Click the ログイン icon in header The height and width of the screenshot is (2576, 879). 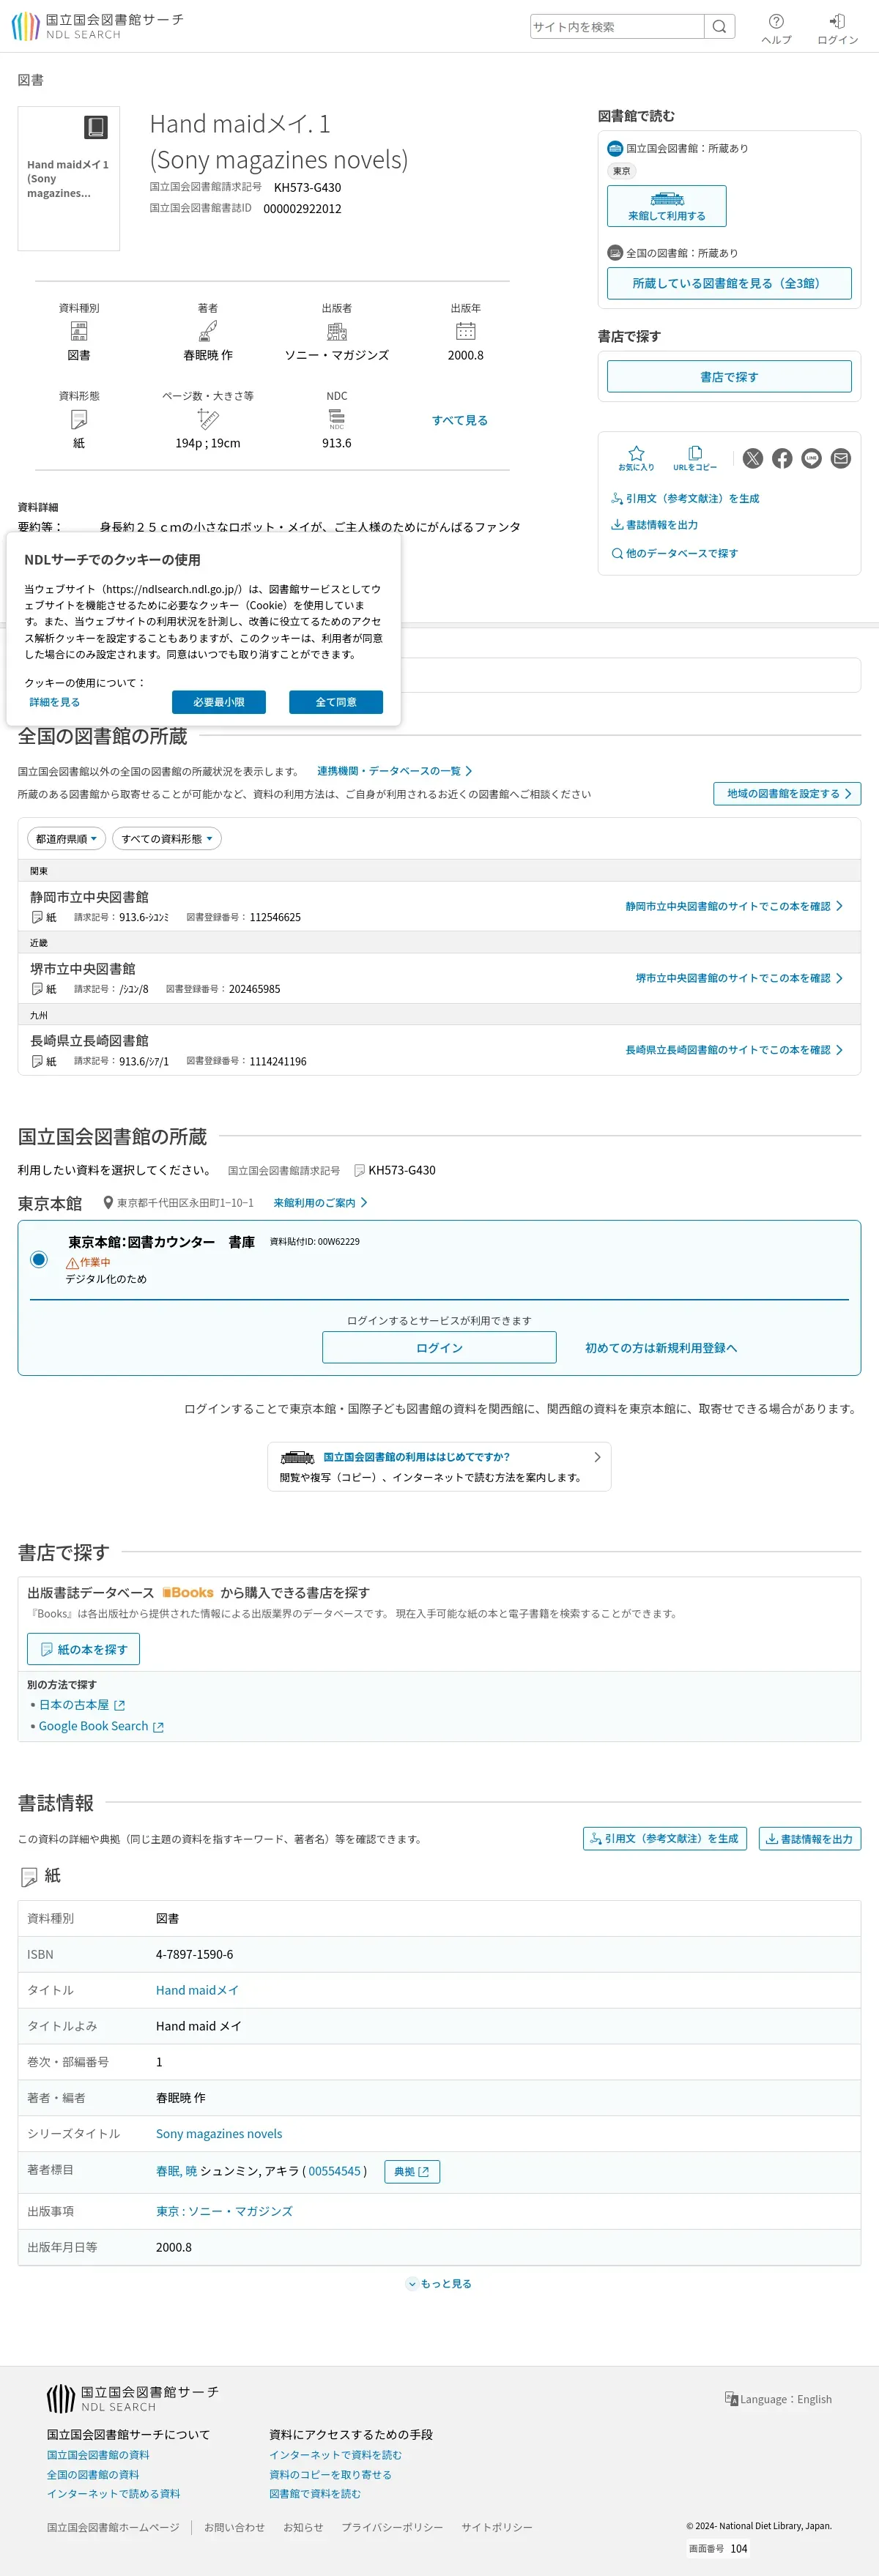tap(837, 29)
